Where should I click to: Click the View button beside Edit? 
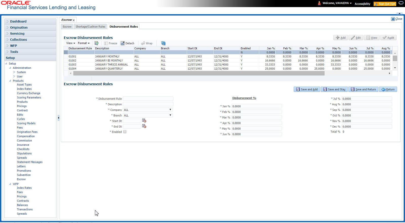[372, 38]
